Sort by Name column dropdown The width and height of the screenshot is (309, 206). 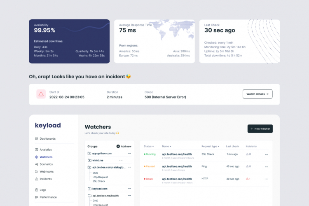(166, 146)
